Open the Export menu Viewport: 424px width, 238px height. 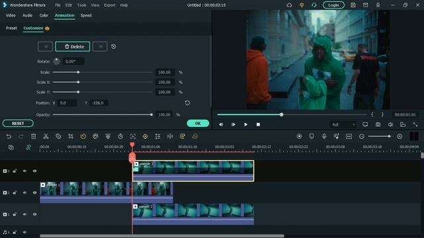[109, 5]
